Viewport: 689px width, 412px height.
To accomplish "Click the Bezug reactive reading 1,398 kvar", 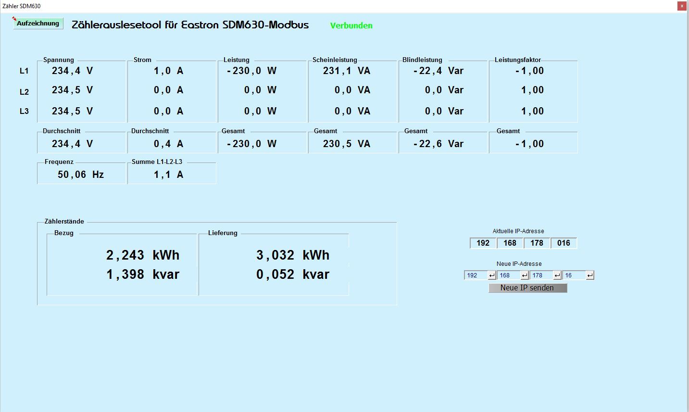I will click(143, 274).
